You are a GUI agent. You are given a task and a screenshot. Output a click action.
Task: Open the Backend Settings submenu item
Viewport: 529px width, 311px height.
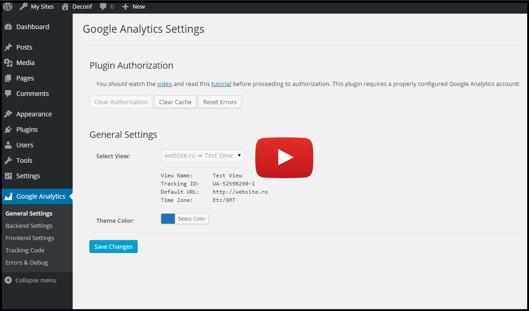pos(29,226)
